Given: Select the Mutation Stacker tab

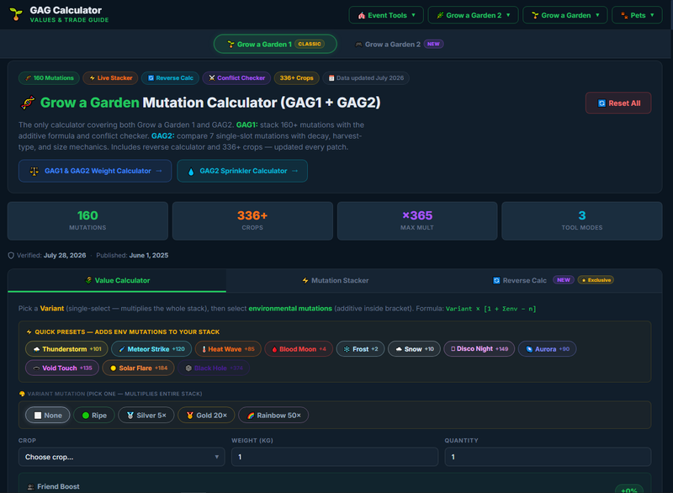Looking at the screenshot, I should [335, 281].
